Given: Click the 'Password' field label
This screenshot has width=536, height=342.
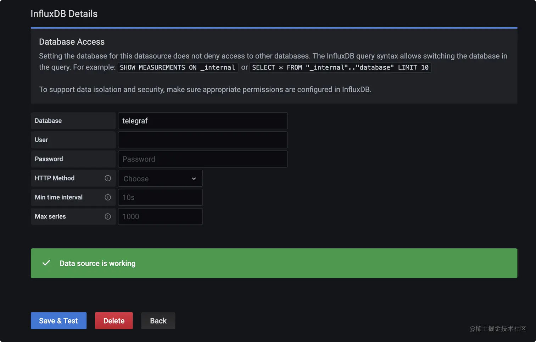Looking at the screenshot, I should [49, 159].
